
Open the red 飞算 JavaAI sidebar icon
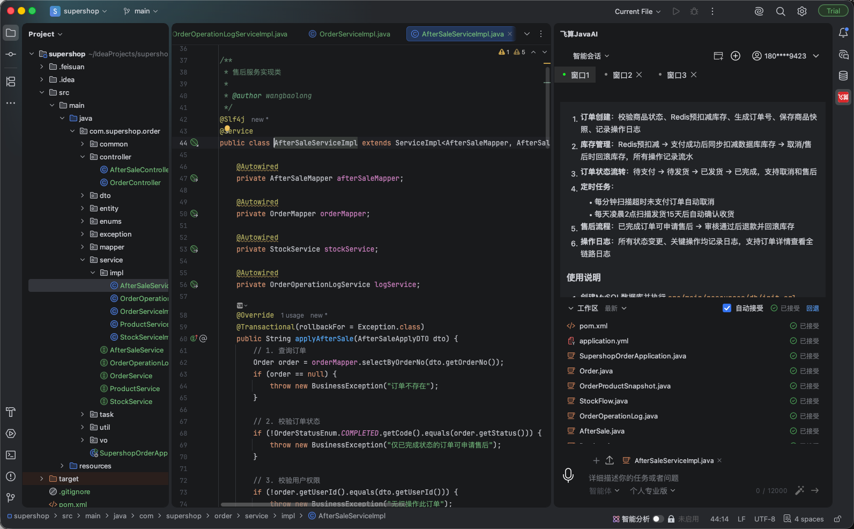pyautogui.click(x=843, y=97)
